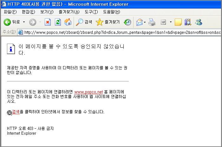
Task: Click the red 검색 link in page
Action: (16, 112)
